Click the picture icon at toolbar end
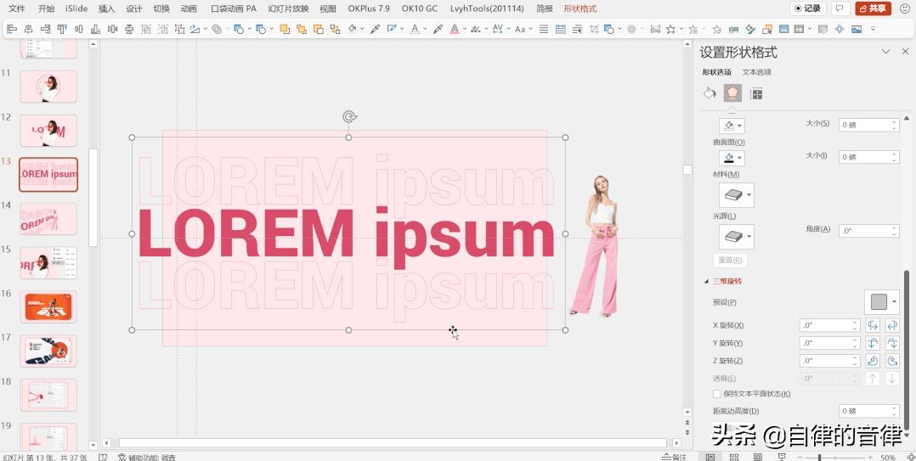Image resolution: width=916 pixels, height=461 pixels. pyautogui.click(x=857, y=29)
